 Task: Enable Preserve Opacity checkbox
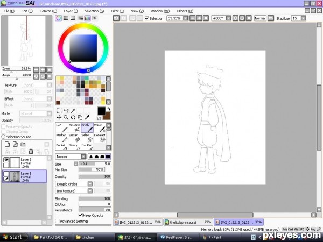tap(3, 126)
